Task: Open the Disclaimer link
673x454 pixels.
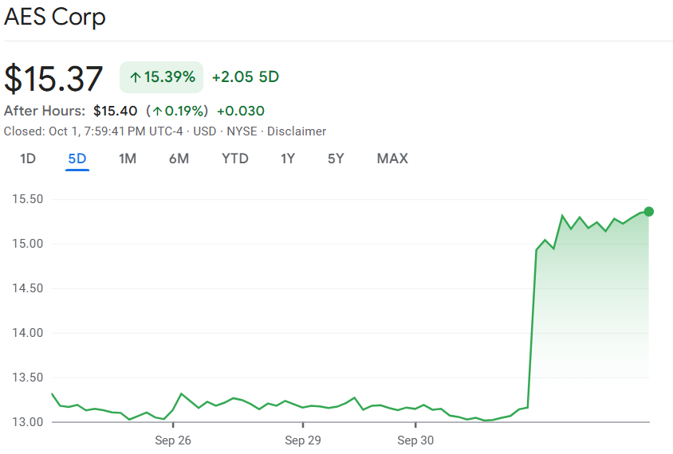Action: [x=297, y=131]
